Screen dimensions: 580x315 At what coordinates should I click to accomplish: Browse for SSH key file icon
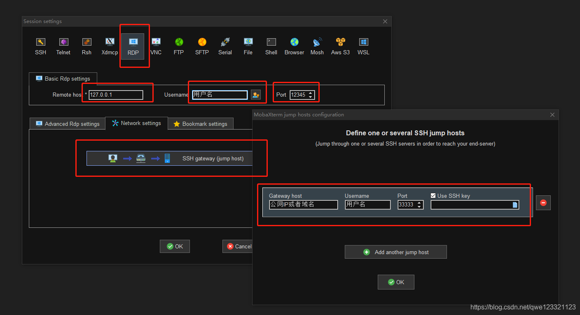point(515,205)
